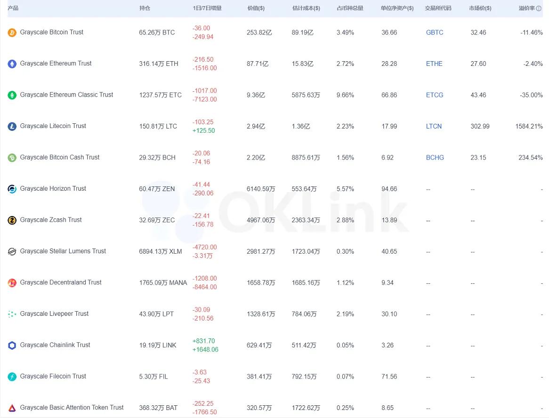Click the Horizen coin icon
Viewport: 549px width, 418px height.
point(12,189)
